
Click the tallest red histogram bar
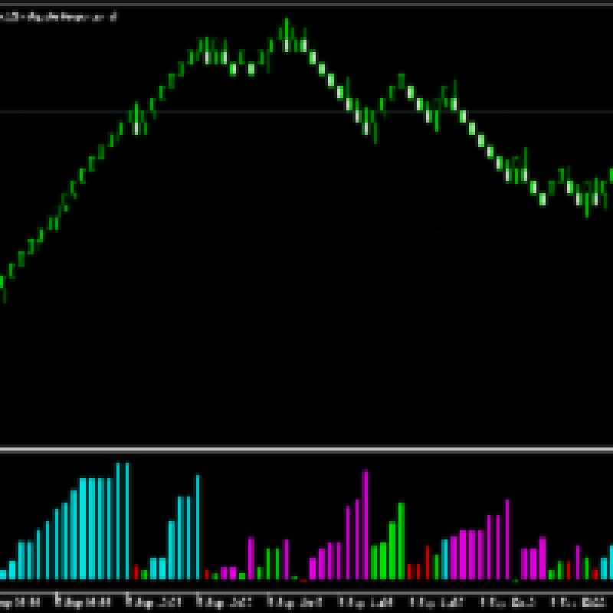point(428,562)
